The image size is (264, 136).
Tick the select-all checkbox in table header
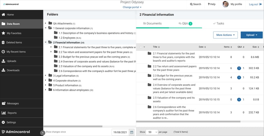141,47
